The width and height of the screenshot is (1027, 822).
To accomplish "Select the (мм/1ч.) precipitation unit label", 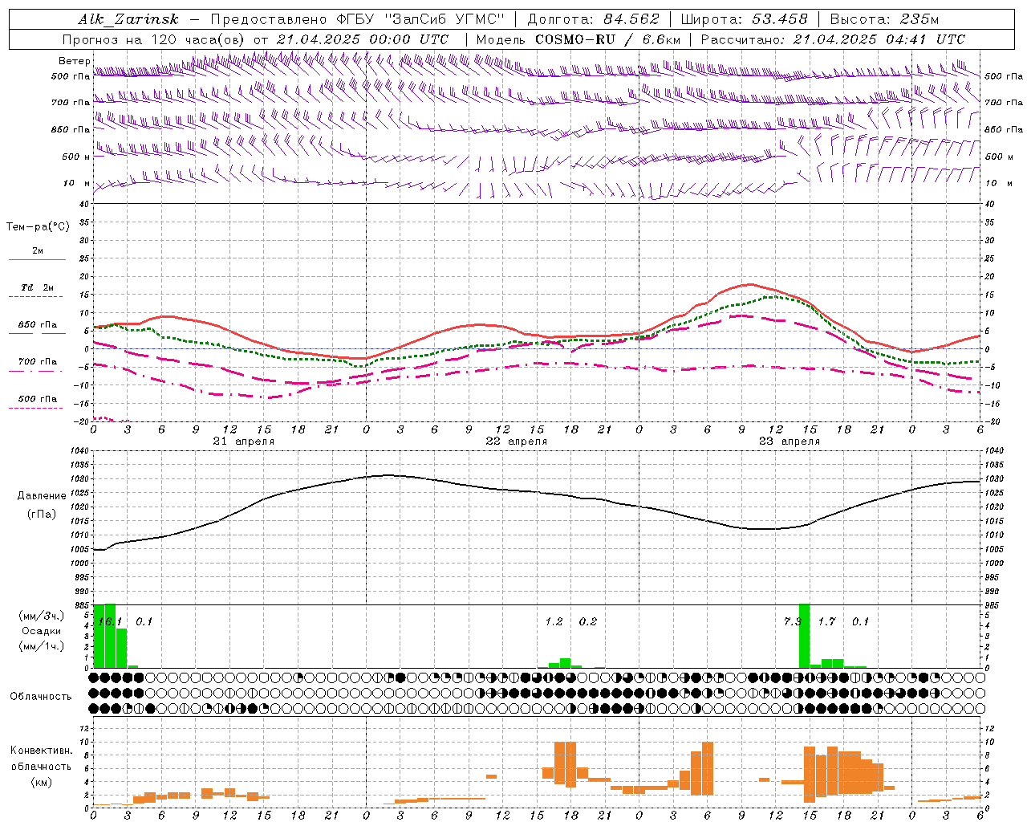I will coord(42,646).
